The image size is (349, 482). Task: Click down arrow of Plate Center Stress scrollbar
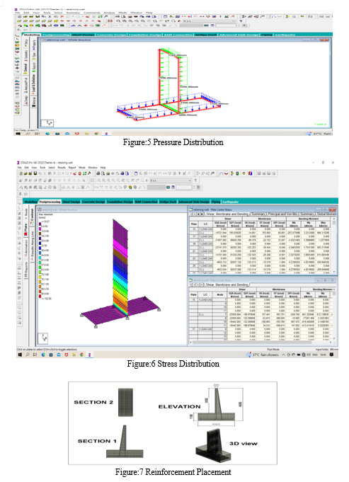click(334, 272)
